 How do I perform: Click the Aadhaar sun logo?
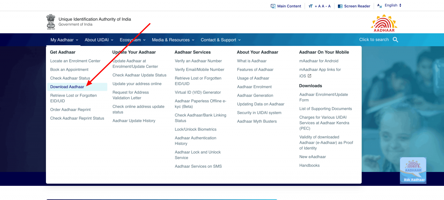pyautogui.click(x=384, y=23)
